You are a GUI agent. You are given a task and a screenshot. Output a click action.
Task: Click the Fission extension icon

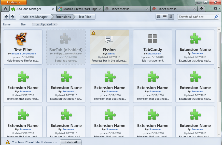tap(109, 39)
